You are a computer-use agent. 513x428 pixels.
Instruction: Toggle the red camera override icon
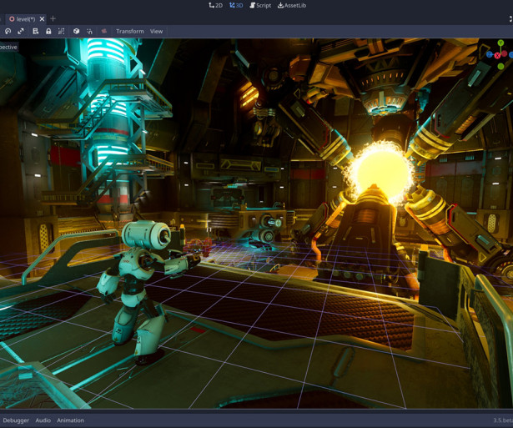[104, 31]
